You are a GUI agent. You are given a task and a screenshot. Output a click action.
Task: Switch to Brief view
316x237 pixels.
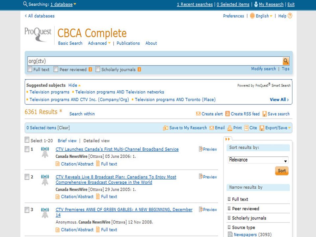tap(67, 141)
